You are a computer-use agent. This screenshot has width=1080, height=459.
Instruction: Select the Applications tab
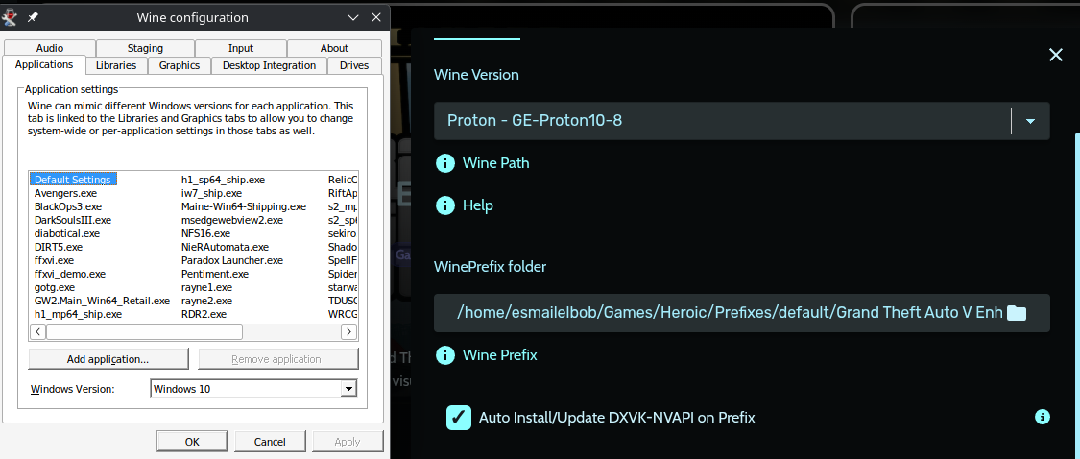[44, 64]
